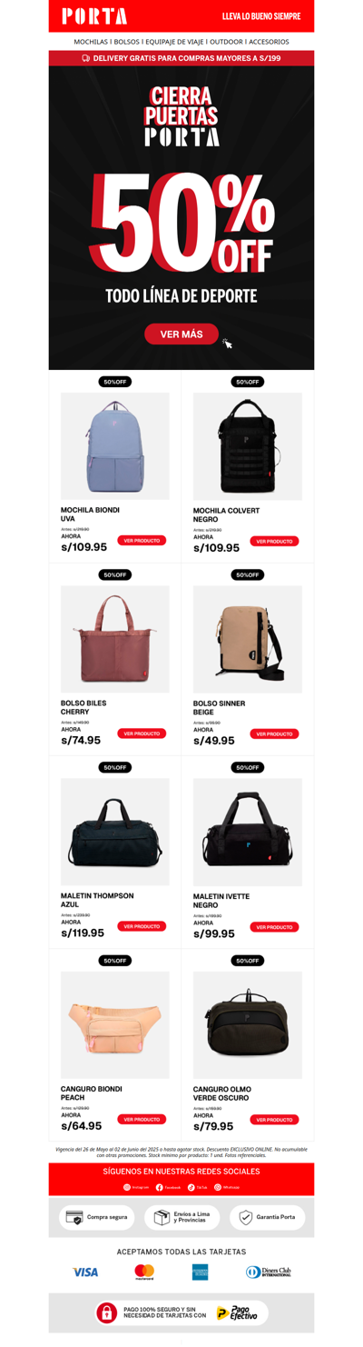Viewport: 363px width, 1347px height.
Task: Click the red Ver Más button
Action: click(x=181, y=334)
